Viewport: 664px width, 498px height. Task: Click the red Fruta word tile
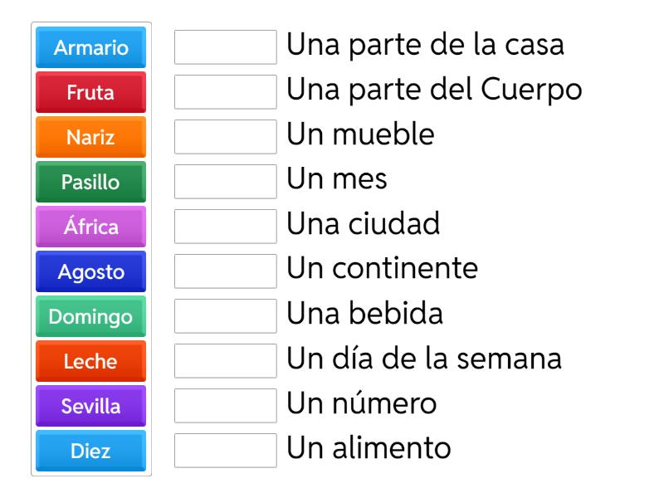coord(90,92)
